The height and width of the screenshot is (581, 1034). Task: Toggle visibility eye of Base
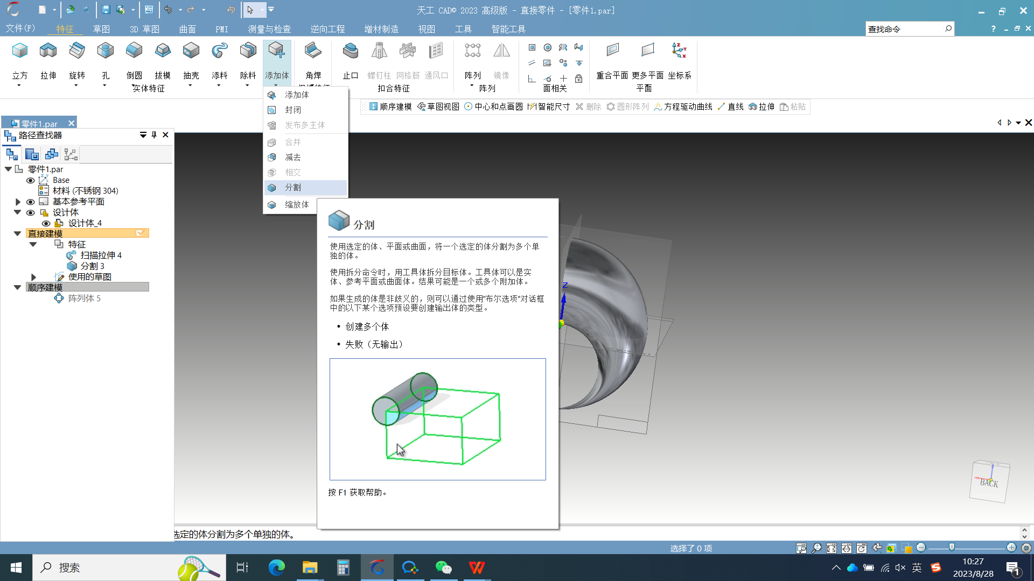pyautogui.click(x=31, y=180)
